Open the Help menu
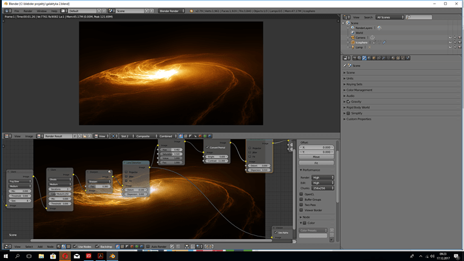The image size is (464, 261). [x=54, y=11]
